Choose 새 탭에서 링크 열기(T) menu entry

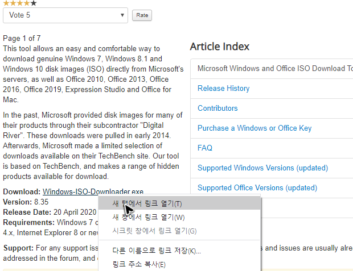[x=179, y=203]
